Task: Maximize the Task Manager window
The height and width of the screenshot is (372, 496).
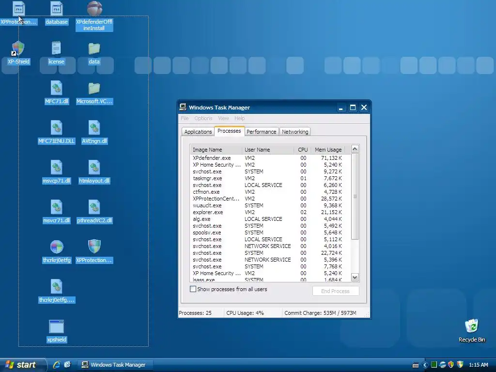Action: [353, 108]
